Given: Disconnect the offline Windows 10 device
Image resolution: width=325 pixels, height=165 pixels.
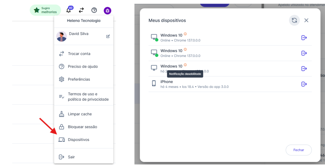Looking at the screenshot, I should point(304,69).
